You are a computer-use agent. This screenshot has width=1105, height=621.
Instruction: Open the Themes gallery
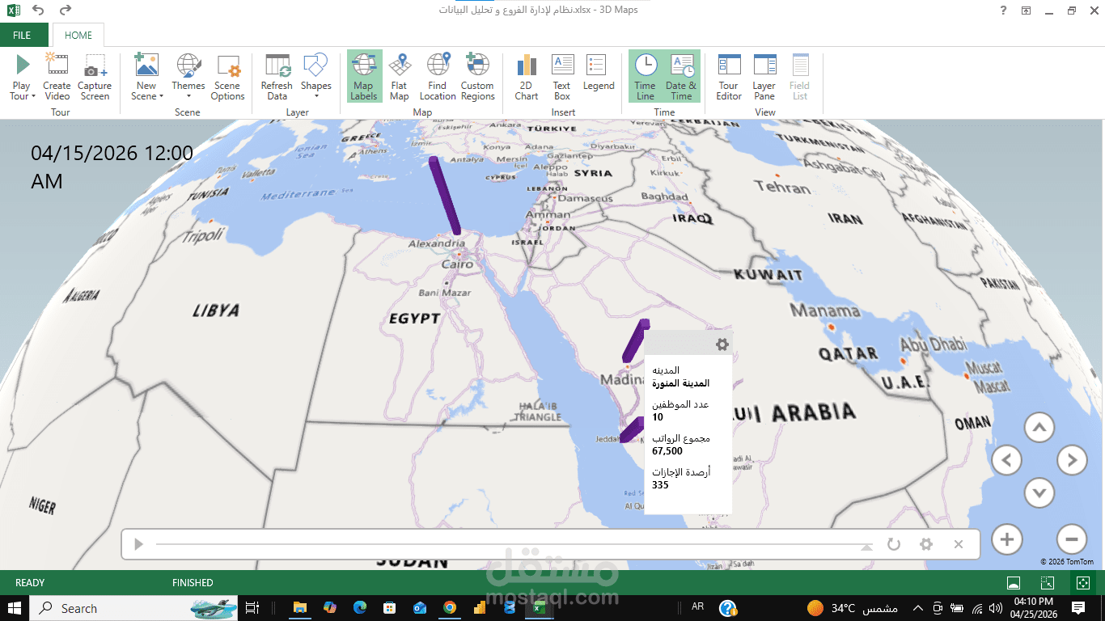(x=188, y=76)
